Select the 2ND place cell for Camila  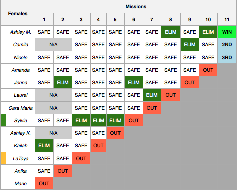click(227, 45)
